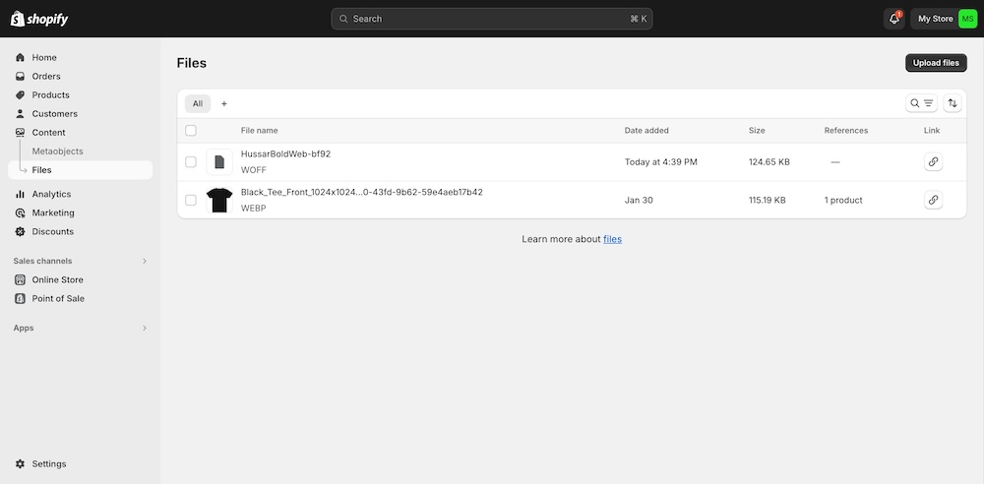Viewport: 984px width, 484px height.
Task: Add a new view with plus icon
Action: pyautogui.click(x=224, y=103)
